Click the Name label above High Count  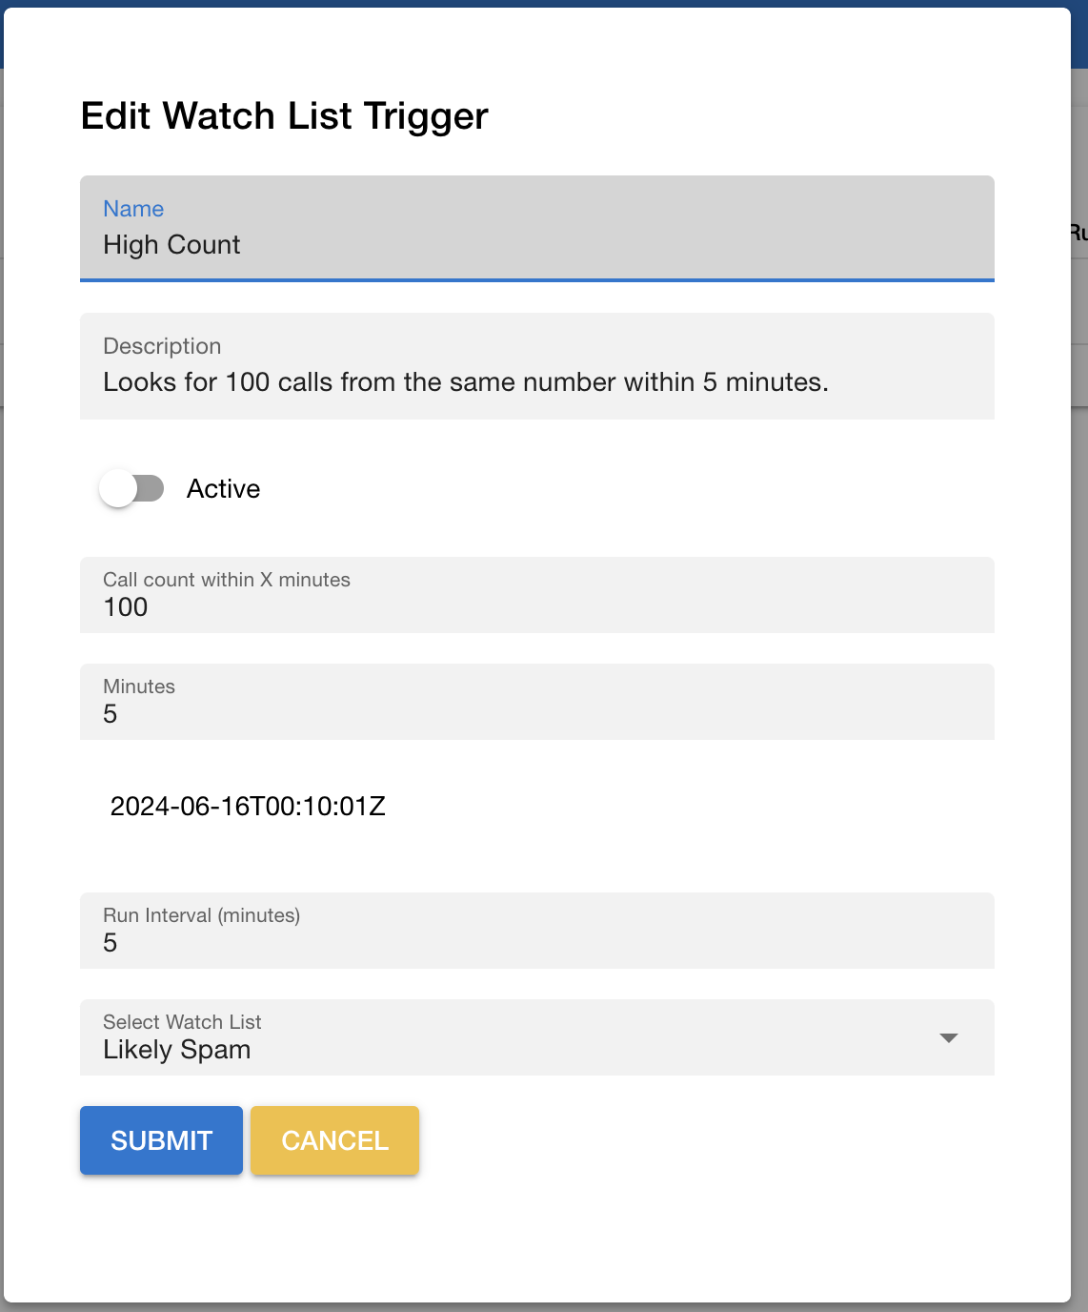(133, 208)
